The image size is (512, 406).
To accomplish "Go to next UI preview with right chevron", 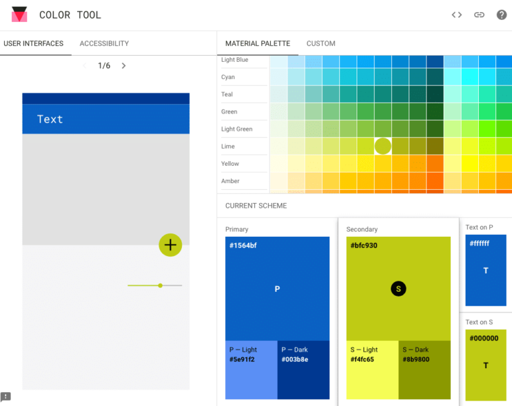I will pos(124,66).
